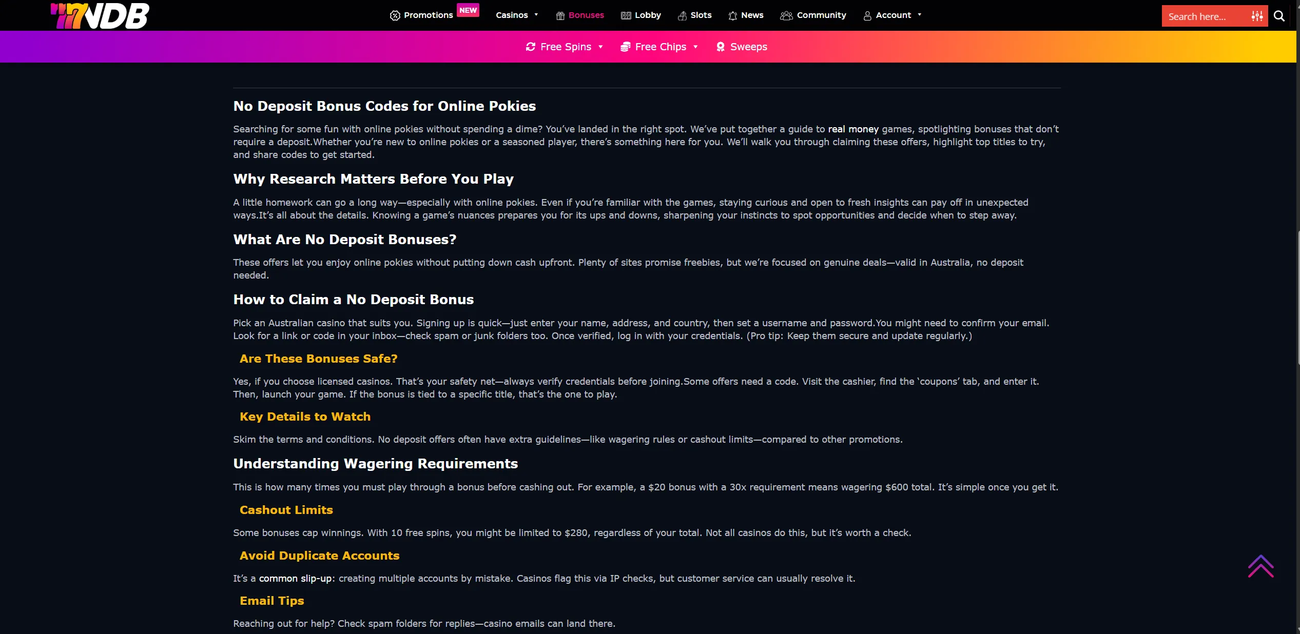Click the Lobby slot machine icon
The image size is (1300, 634).
626,15
